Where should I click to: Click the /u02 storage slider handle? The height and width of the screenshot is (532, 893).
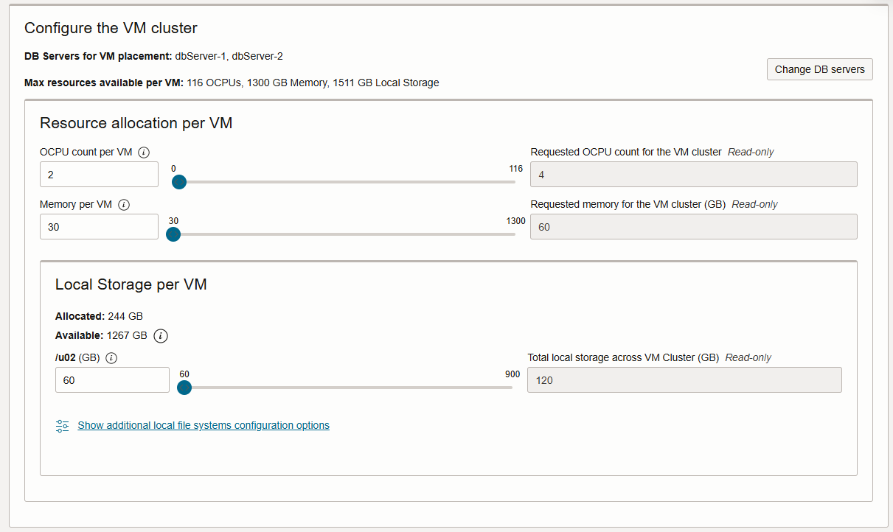pyautogui.click(x=184, y=387)
